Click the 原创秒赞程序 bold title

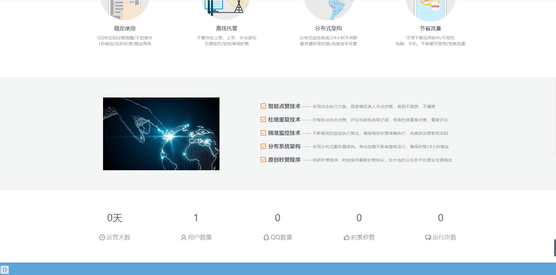[x=284, y=160]
